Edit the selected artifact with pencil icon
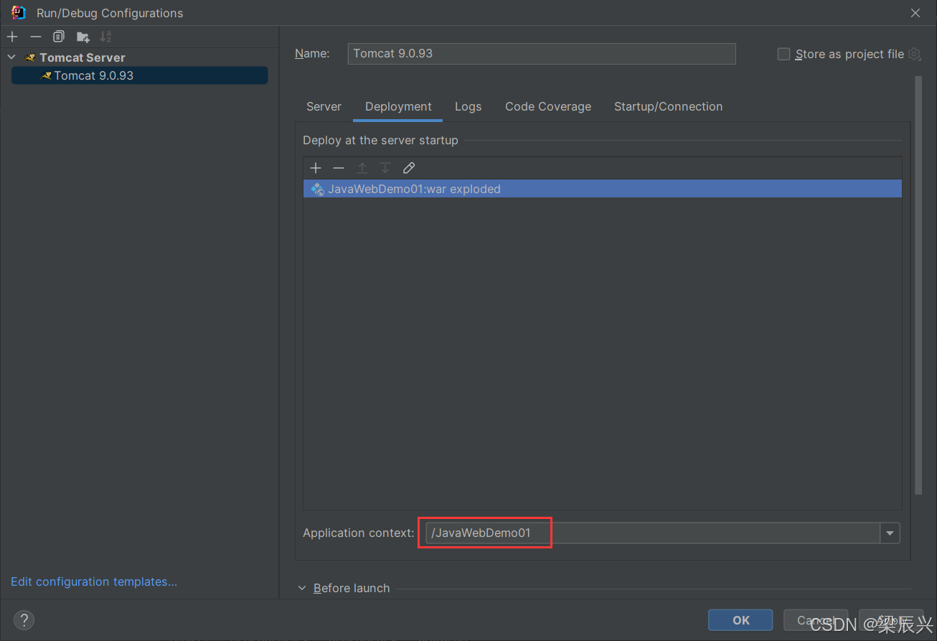Image resolution: width=937 pixels, height=641 pixels. (x=409, y=168)
